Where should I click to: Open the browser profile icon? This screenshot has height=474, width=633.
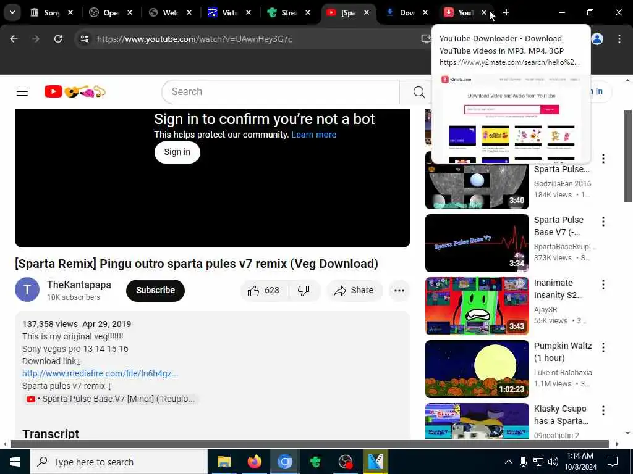click(x=597, y=39)
